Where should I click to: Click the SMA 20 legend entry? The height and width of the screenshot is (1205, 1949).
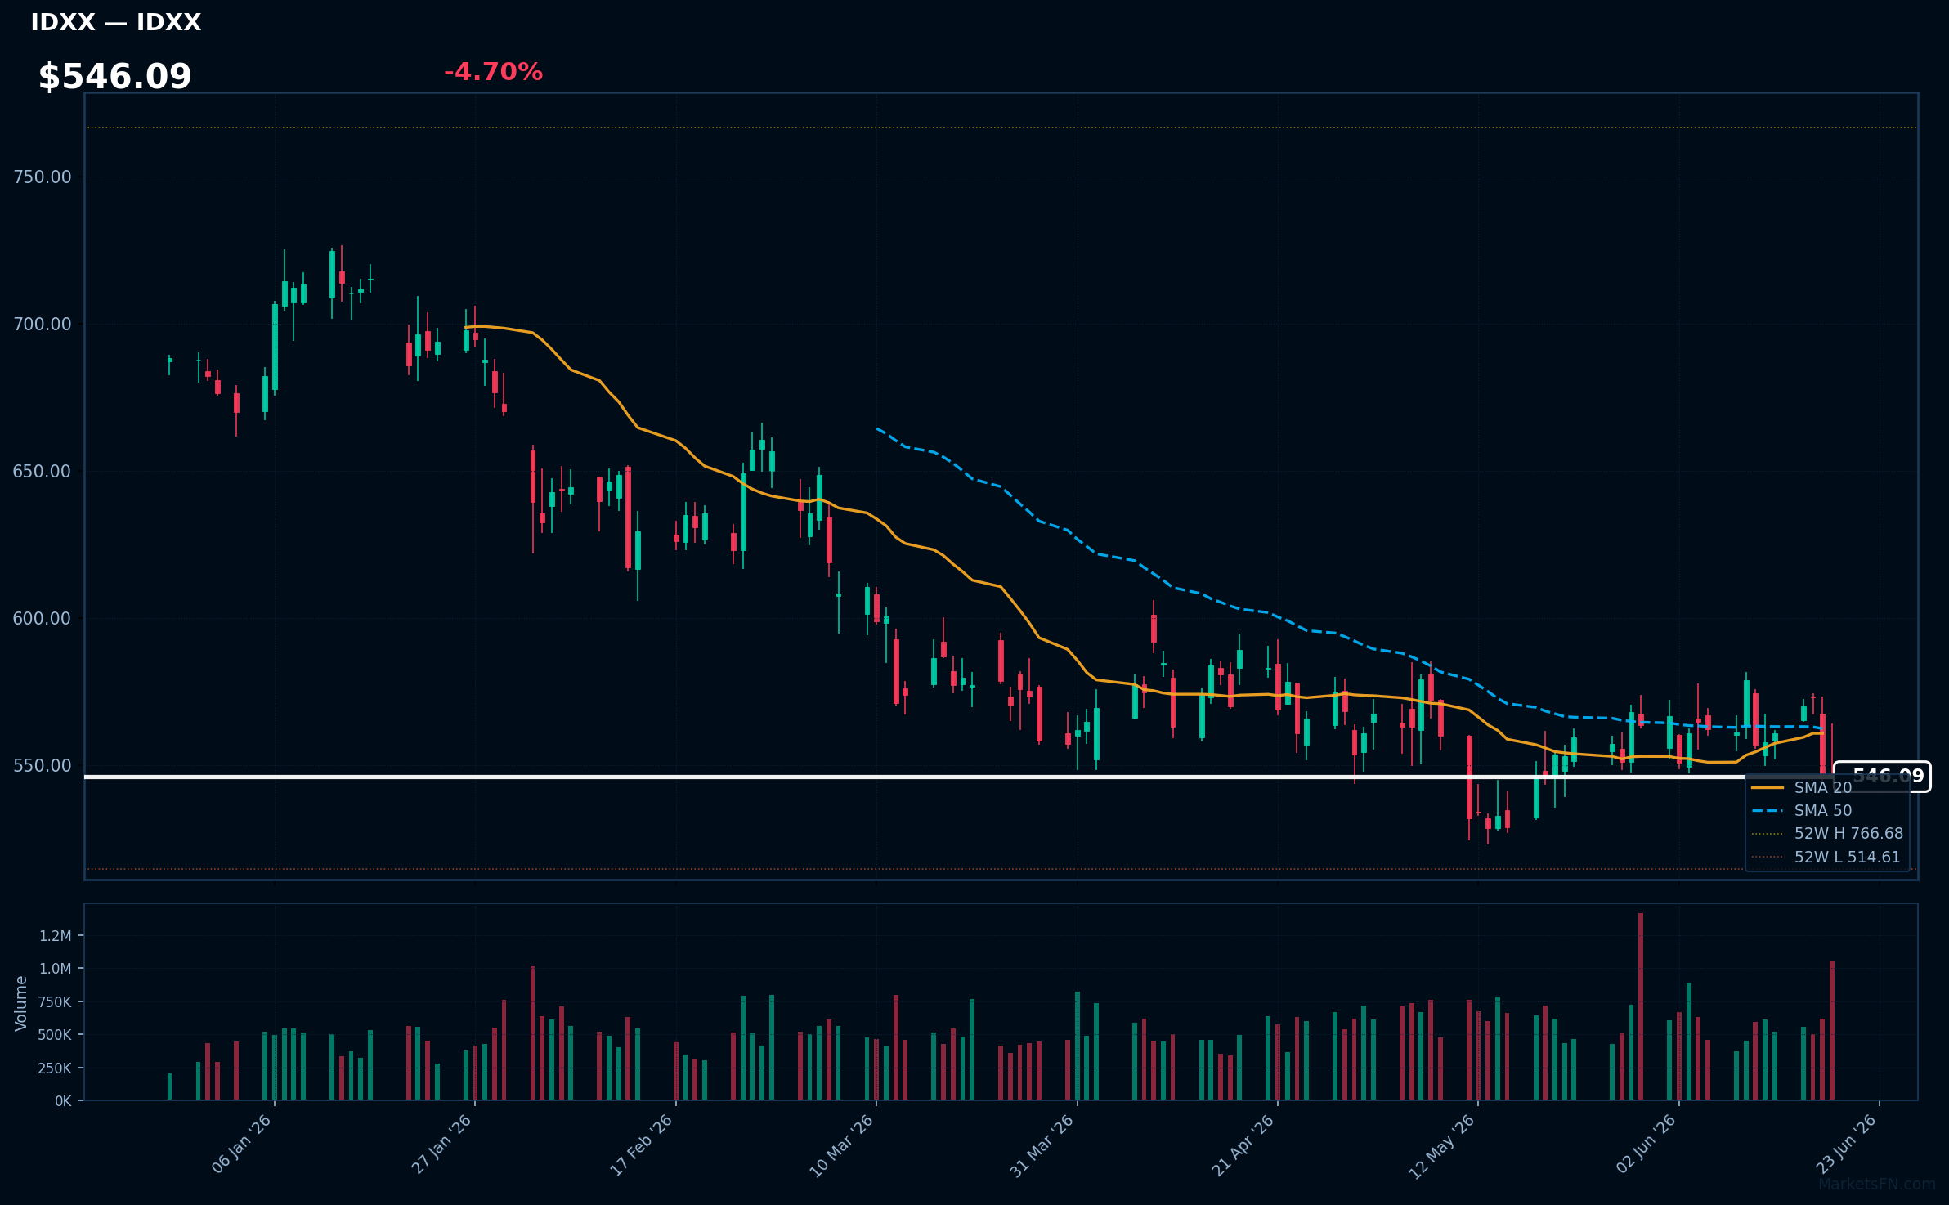click(x=1822, y=787)
